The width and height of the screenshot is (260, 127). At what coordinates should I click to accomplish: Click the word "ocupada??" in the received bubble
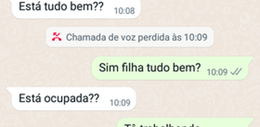pos(72,99)
